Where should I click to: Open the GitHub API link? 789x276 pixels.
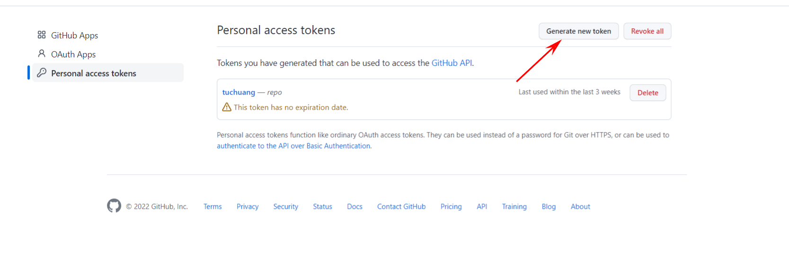tap(452, 62)
